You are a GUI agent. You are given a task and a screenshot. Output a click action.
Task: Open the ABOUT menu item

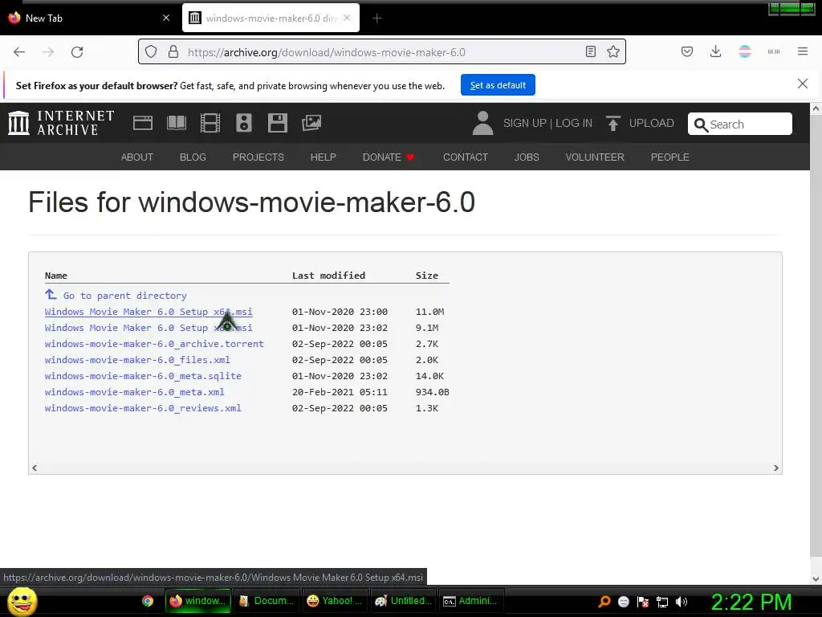(136, 157)
